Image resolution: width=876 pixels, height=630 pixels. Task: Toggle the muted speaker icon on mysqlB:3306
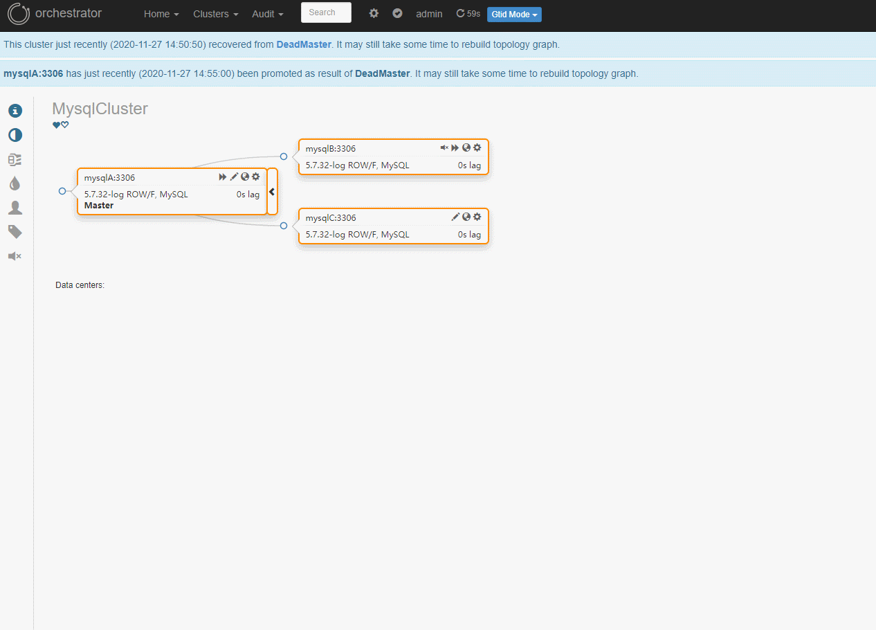pyautogui.click(x=444, y=147)
